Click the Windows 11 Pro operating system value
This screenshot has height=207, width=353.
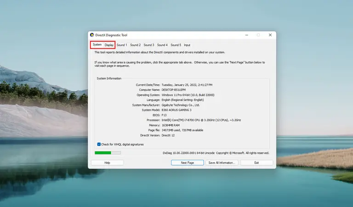coord(188,95)
